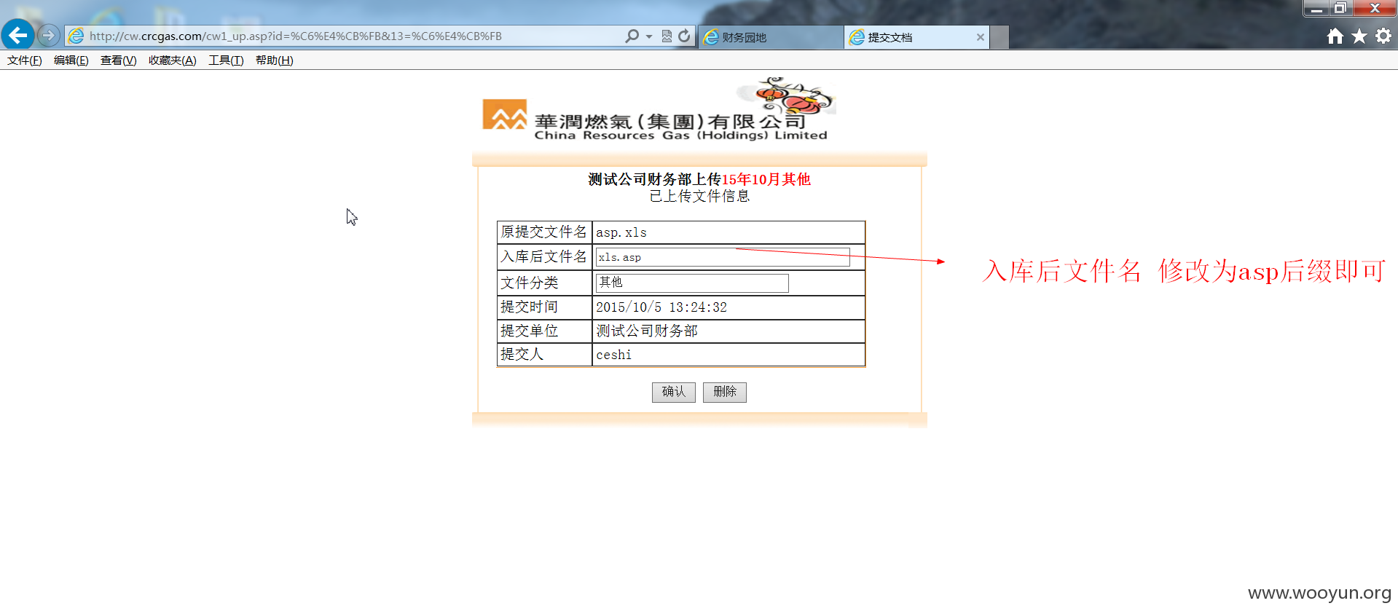Image resolution: width=1398 pixels, height=614 pixels.
Task: Open the address bar dropdown arrow
Action: pos(648,36)
